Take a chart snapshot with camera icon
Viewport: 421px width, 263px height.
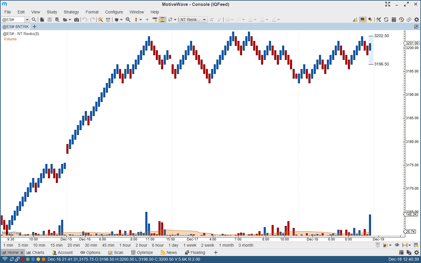tap(77, 20)
